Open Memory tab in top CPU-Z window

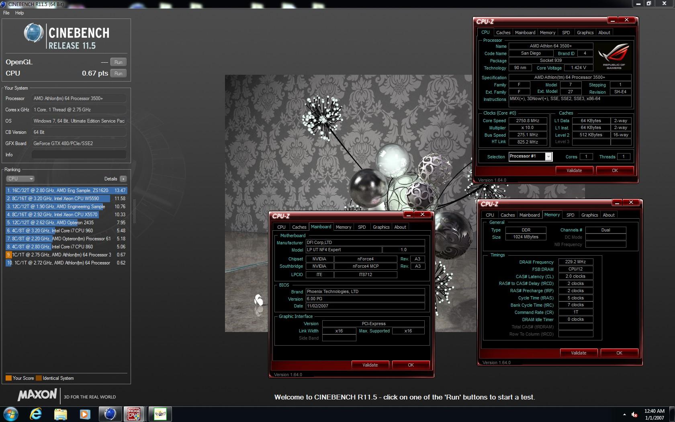tap(548, 33)
